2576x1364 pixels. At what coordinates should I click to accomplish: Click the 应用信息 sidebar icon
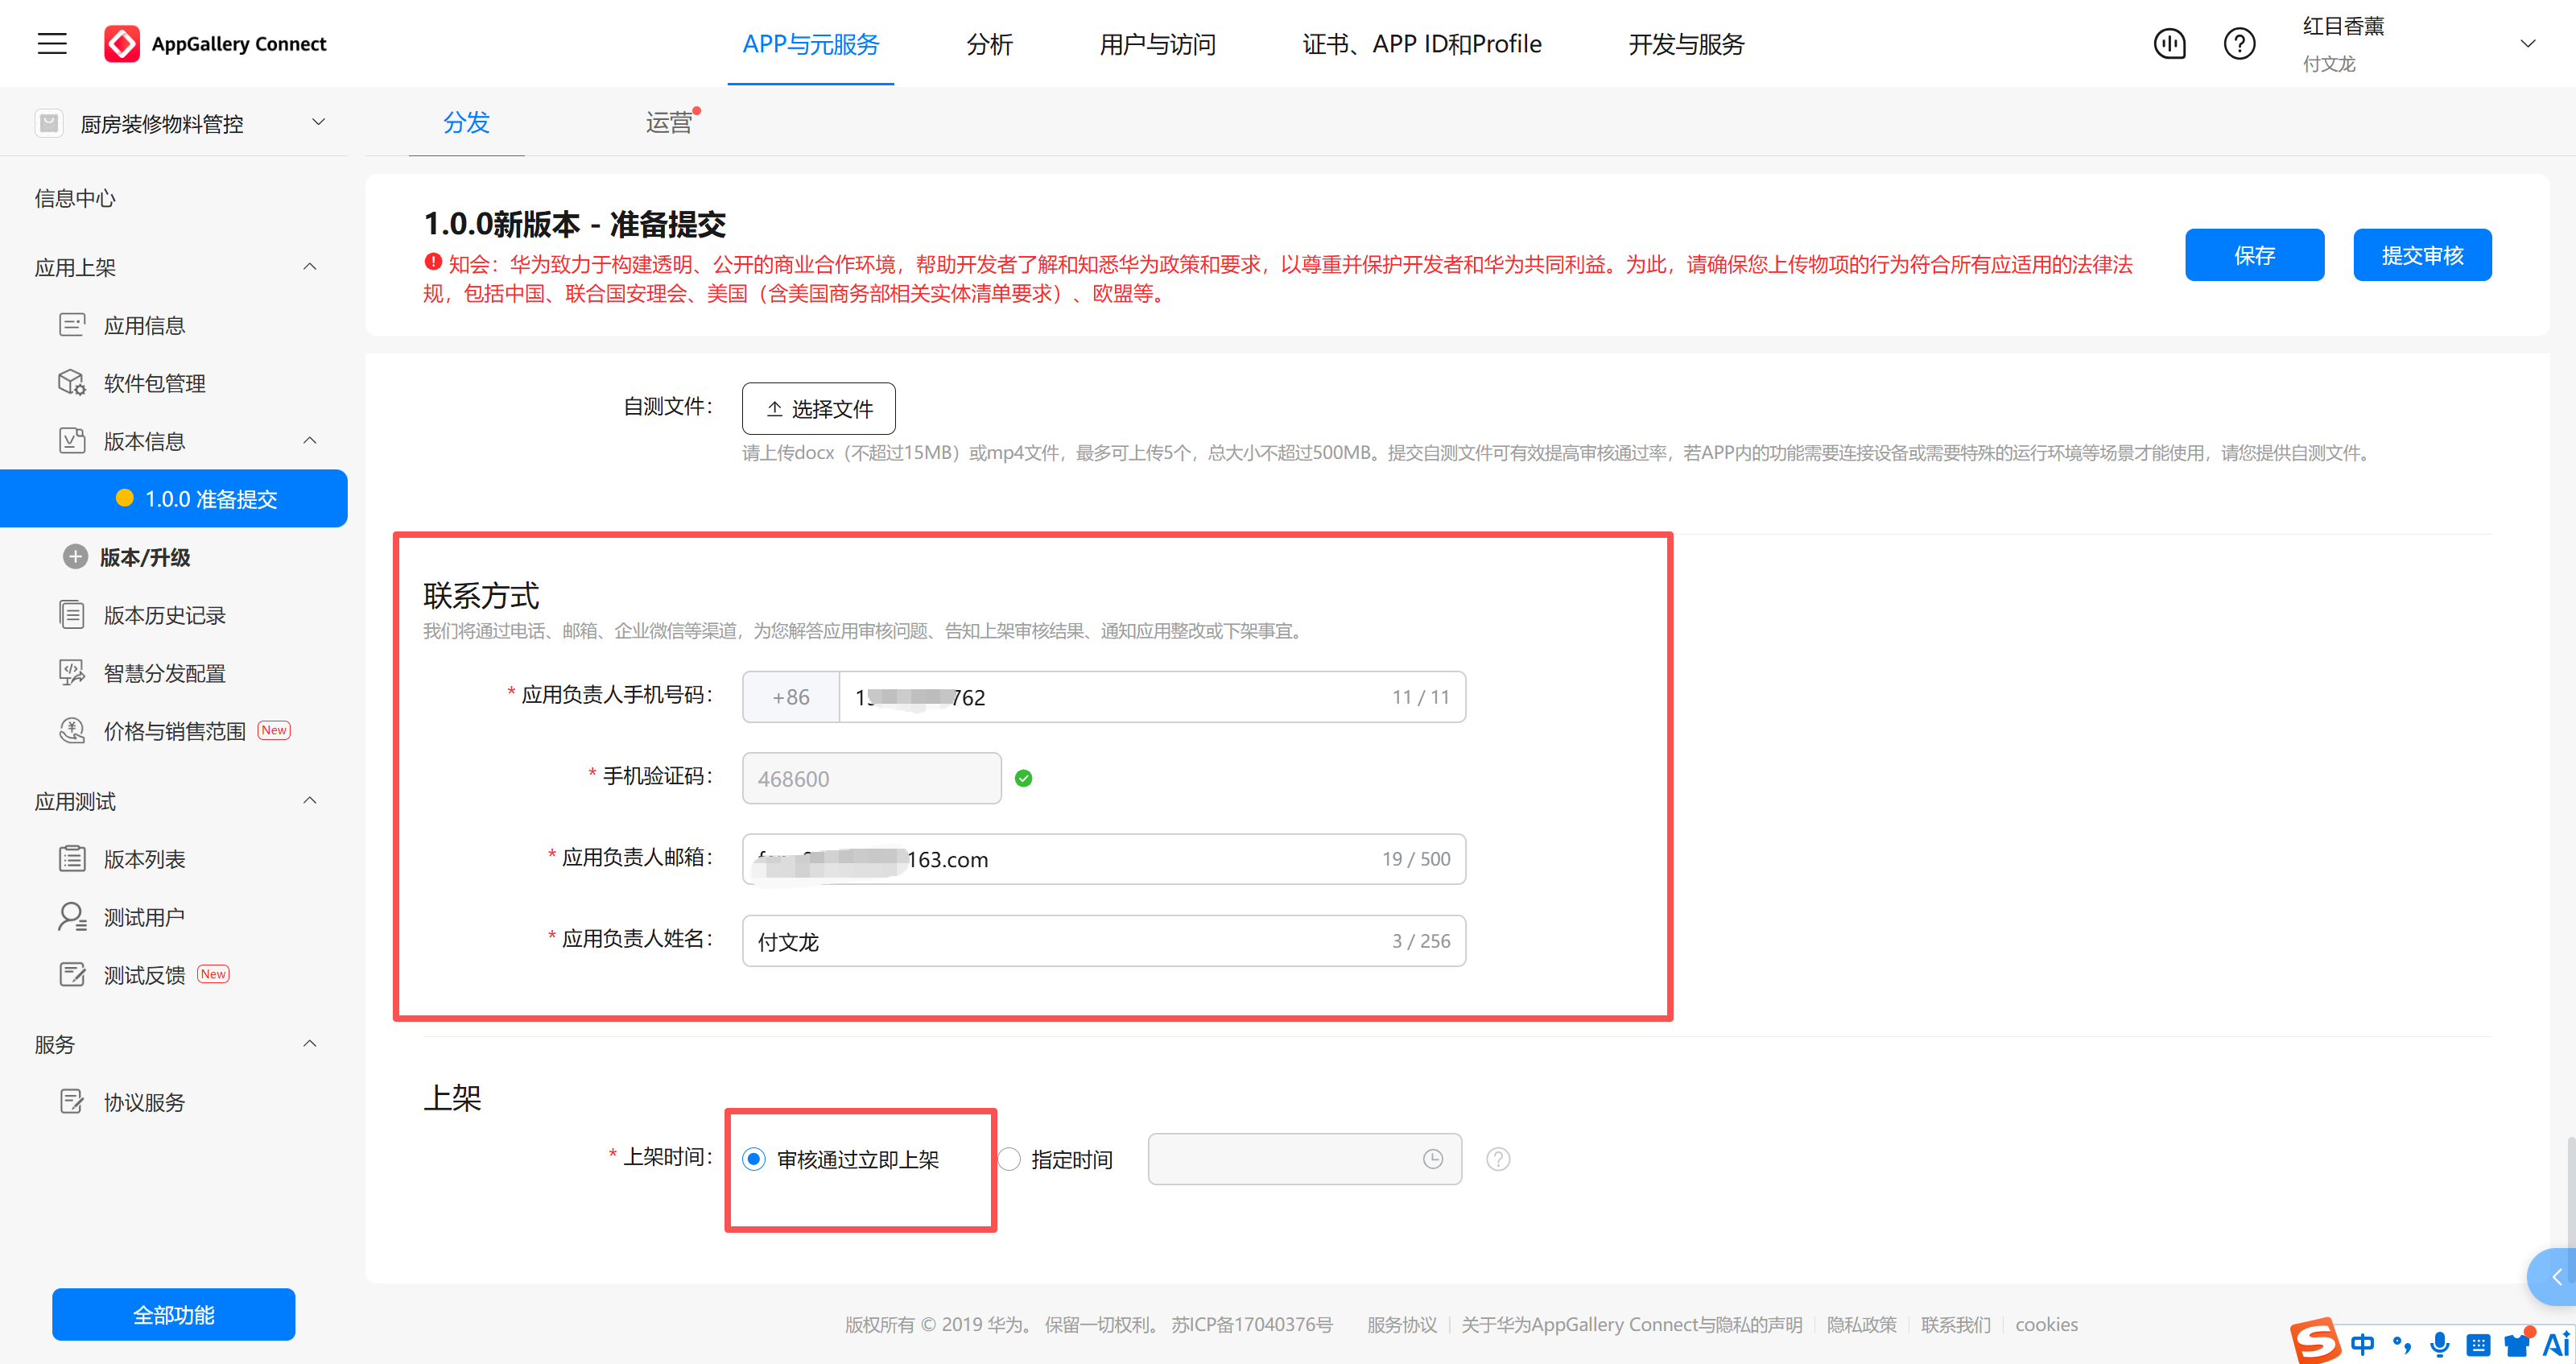(x=72, y=325)
